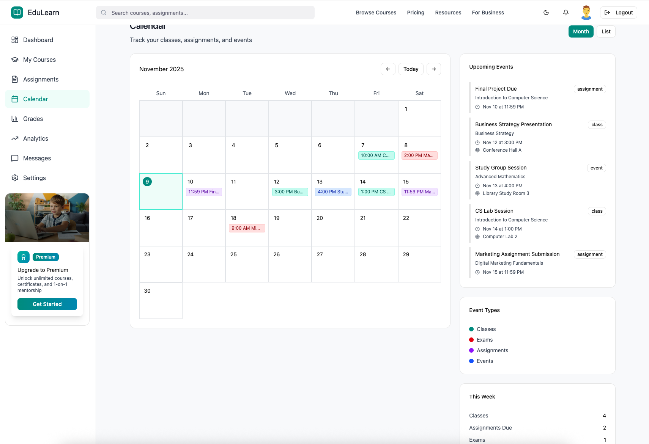Open the 9:00 AM event on Nov 18
The image size is (649, 444).
(x=247, y=228)
